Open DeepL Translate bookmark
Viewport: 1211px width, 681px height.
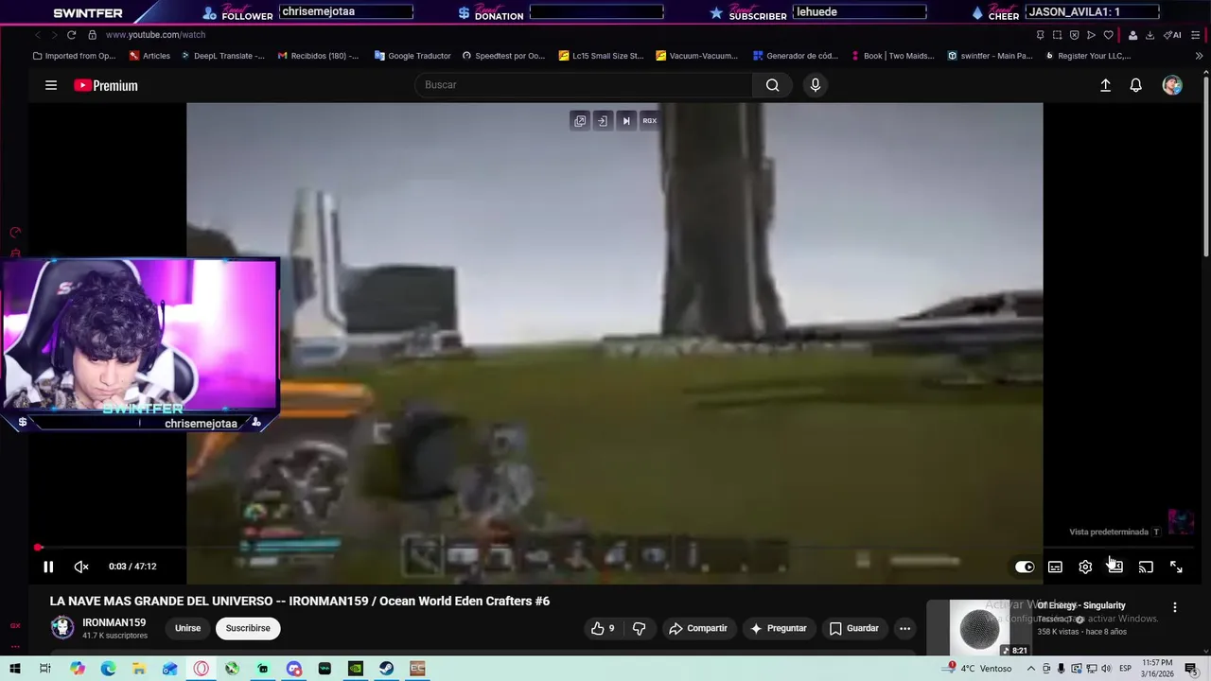pyautogui.click(x=222, y=56)
